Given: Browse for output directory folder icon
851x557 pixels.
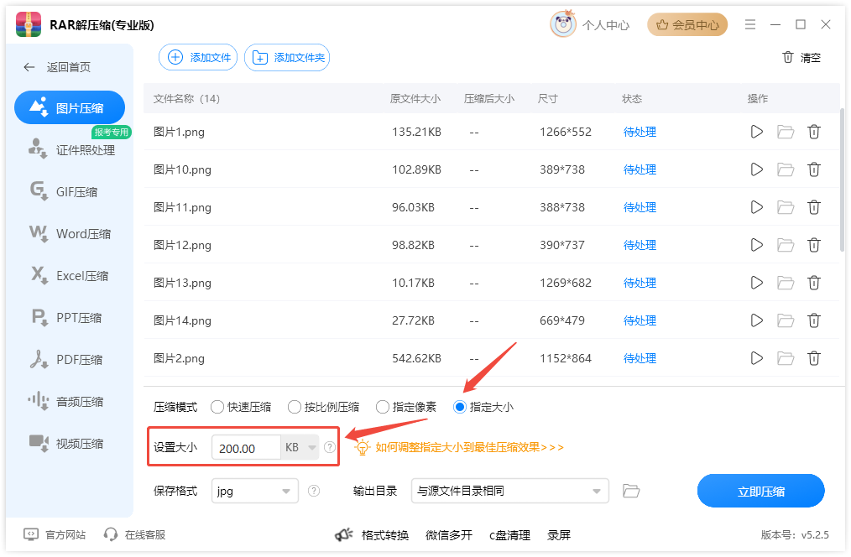Looking at the screenshot, I should (630, 491).
